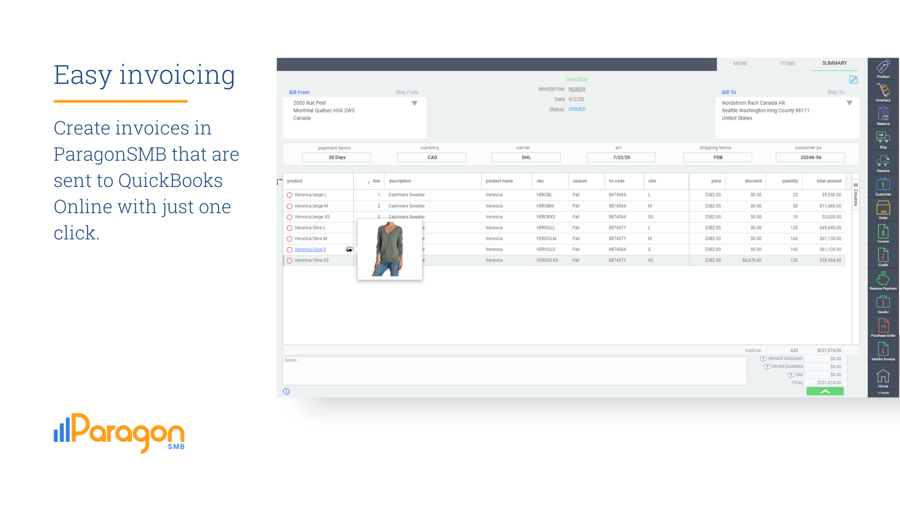Image resolution: width=900 pixels, height=506 pixels.
Task: Click Tax help icon
Action: coord(791,375)
